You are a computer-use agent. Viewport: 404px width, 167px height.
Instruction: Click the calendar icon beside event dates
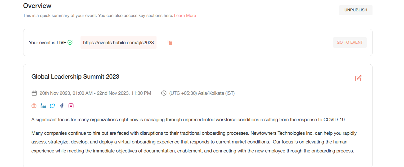click(x=34, y=93)
